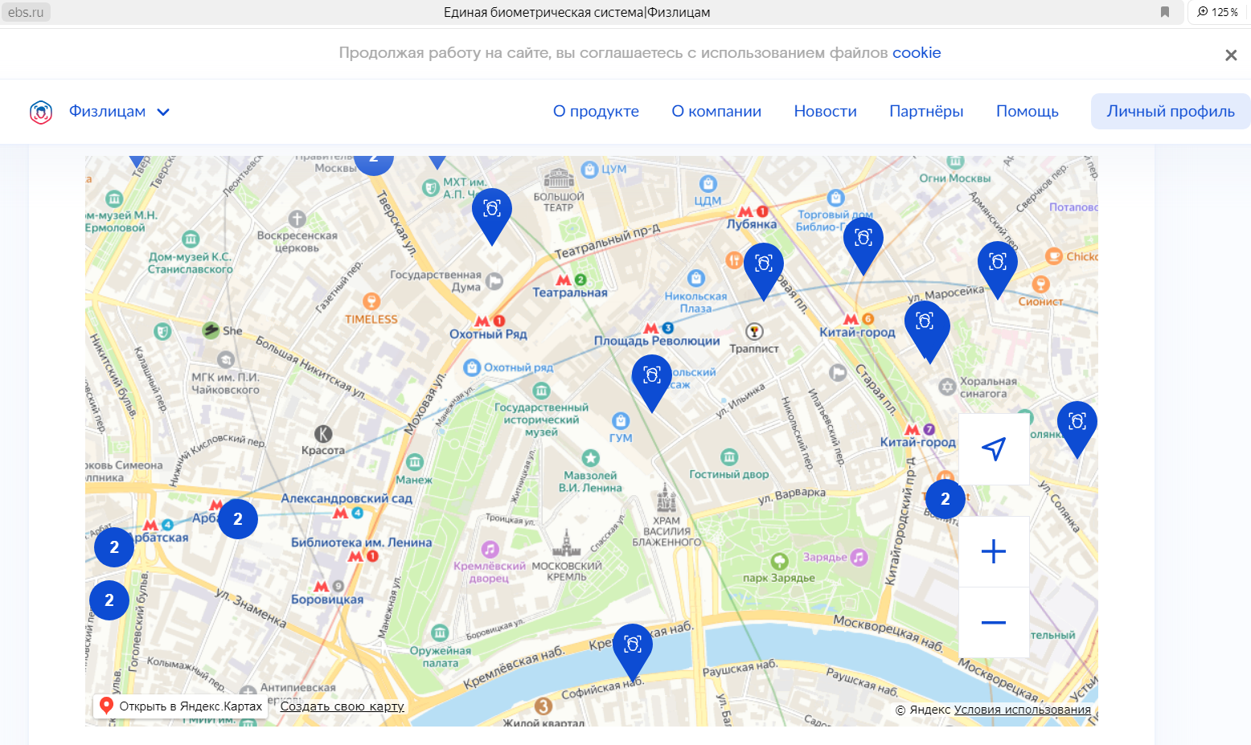Open cluster of 2 near Арбатская station
The image size is (1251, 745).
point(238,519)
